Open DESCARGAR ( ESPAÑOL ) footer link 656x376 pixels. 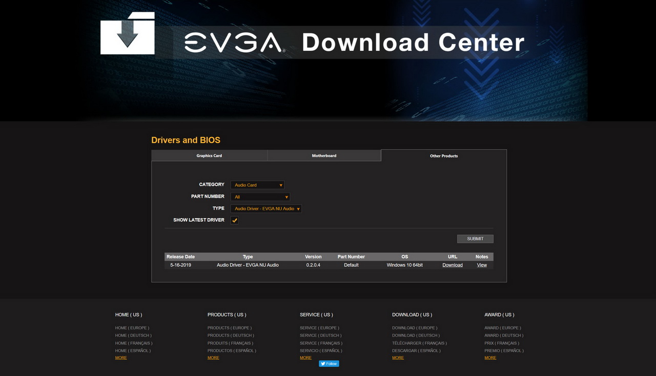point(416,351)
